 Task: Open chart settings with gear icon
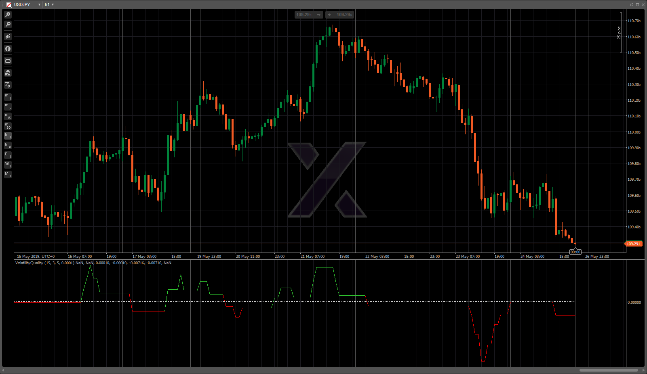click(x=8, y=85)
